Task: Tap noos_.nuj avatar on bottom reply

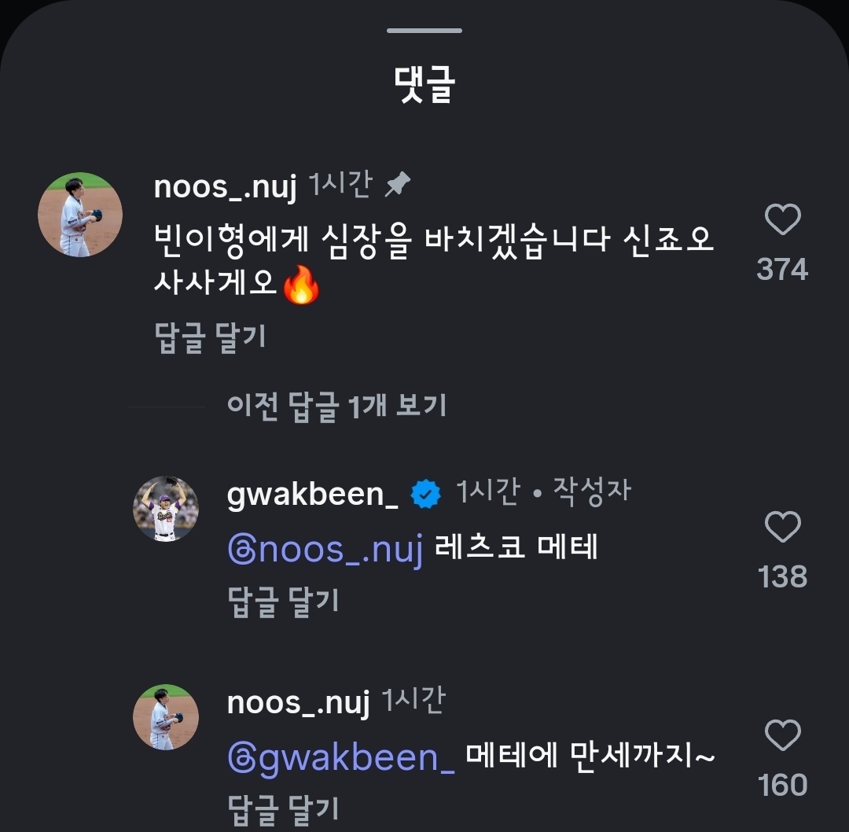Action: tap(165, 716)
